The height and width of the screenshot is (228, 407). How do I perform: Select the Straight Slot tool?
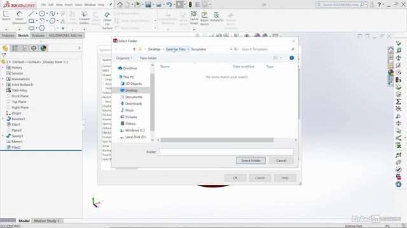pos(31,28)
